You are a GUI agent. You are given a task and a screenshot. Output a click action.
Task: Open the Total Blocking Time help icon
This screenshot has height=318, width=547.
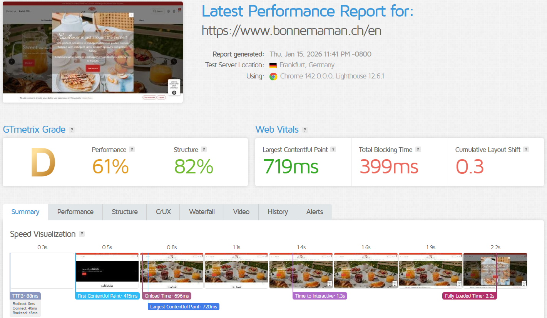tap(418, 150)
